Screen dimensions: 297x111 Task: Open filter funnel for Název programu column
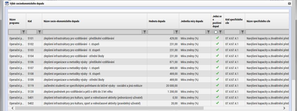24,32
